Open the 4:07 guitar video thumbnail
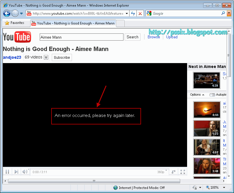This screenshot has height=193, width=234. click(x=207, y=147)
